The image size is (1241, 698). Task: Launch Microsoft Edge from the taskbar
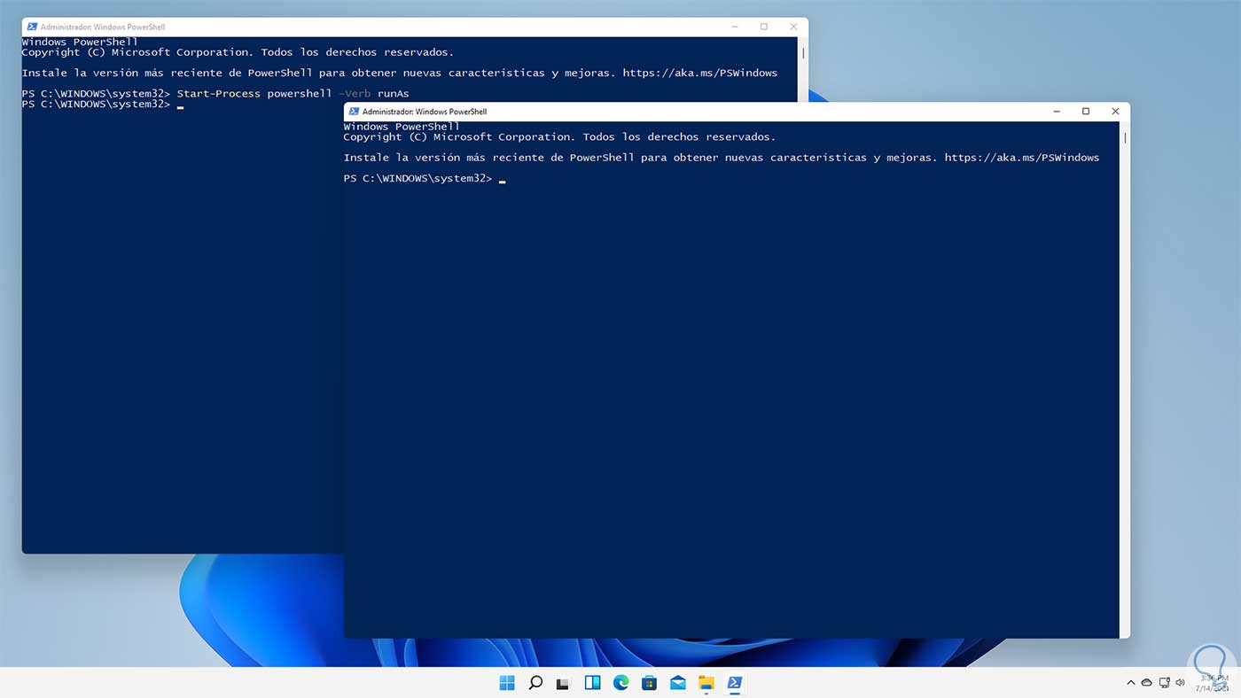(620, 683)
